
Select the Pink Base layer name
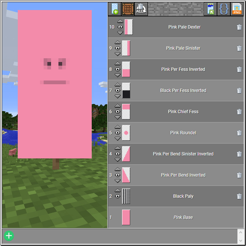183,217
